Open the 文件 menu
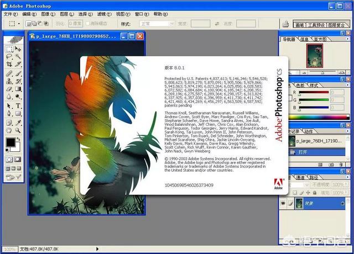354x254 pixels. tap(11, 14)
